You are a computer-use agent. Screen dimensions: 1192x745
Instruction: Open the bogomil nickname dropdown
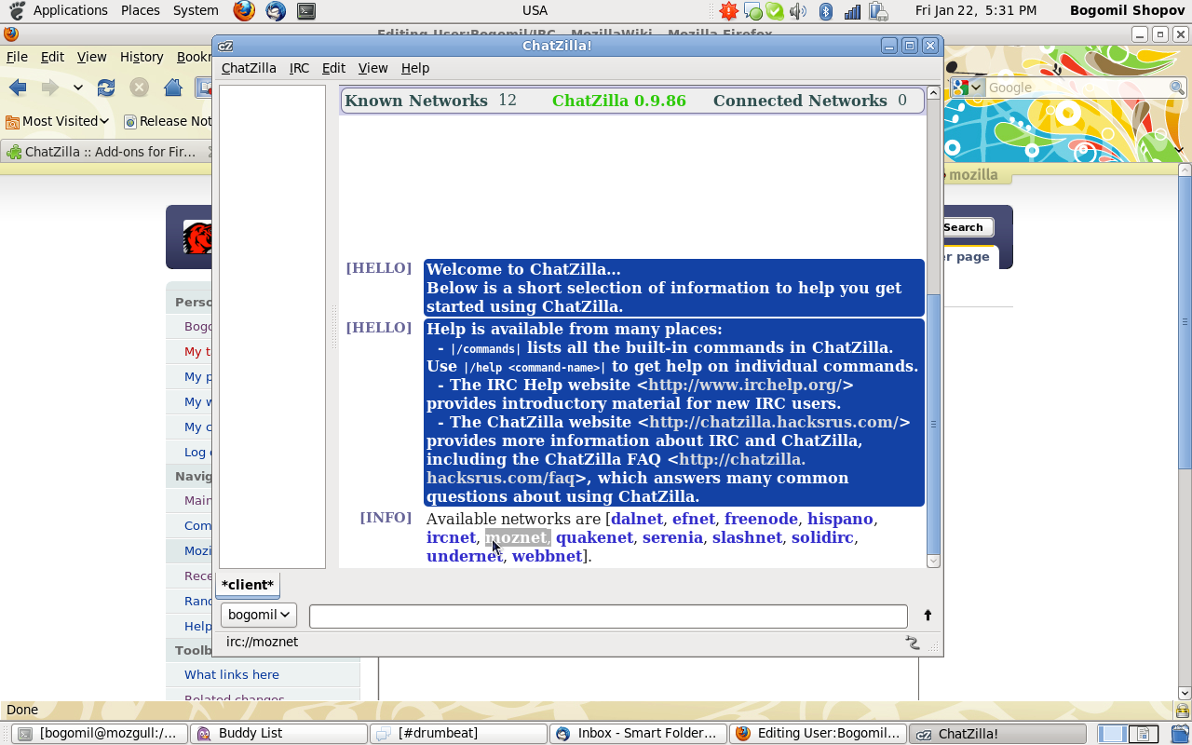(258, 615)
